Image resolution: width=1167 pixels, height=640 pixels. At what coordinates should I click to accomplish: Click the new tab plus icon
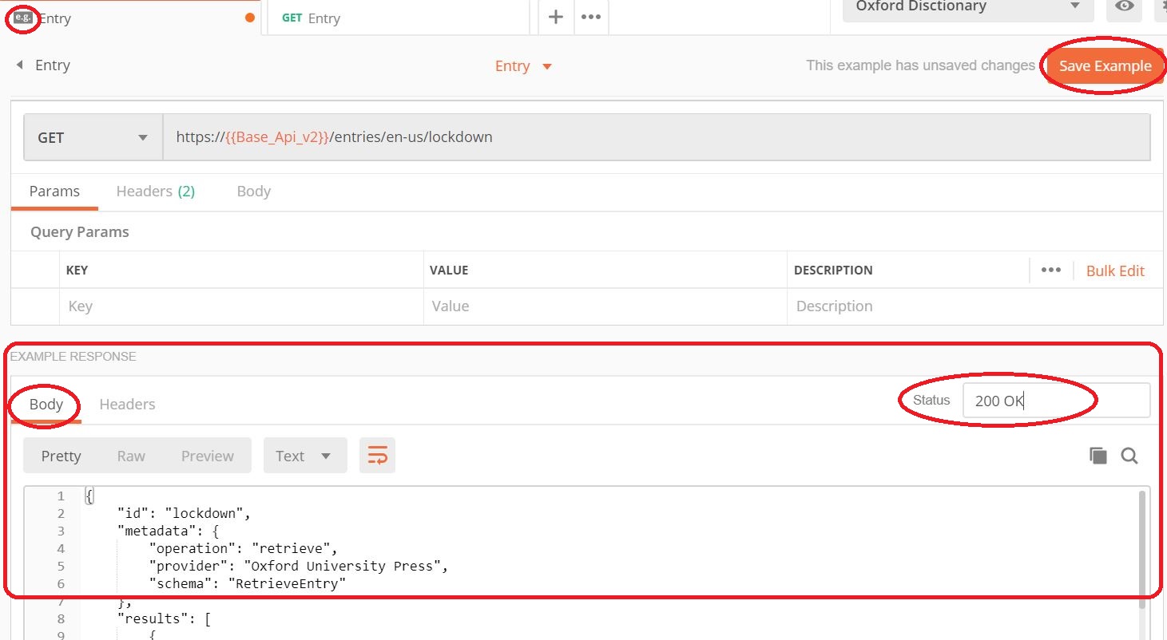pos(556,17)
